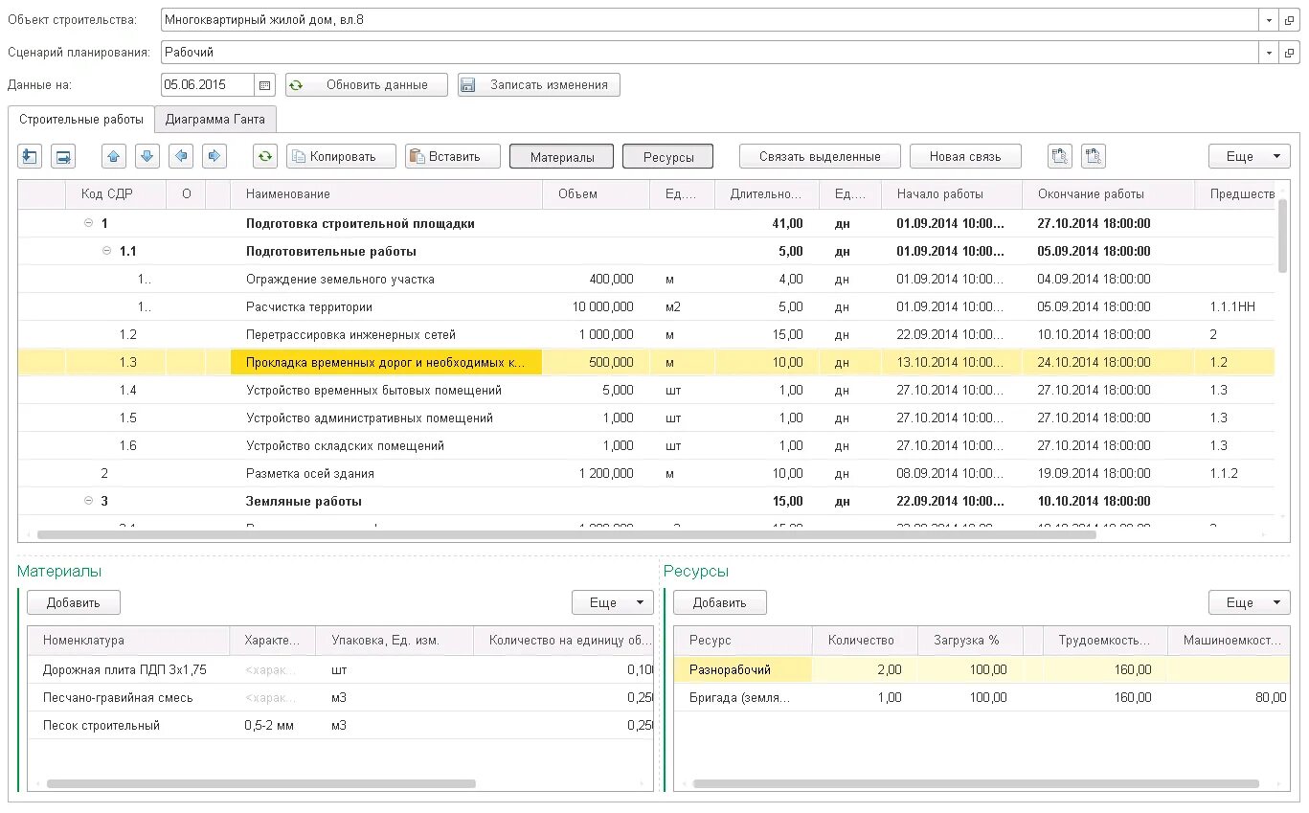Click the Наименование column header
The image size is (1309, 813).
[x=387, y=194]
